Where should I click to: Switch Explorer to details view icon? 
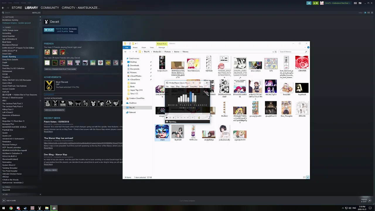(305, 177)
